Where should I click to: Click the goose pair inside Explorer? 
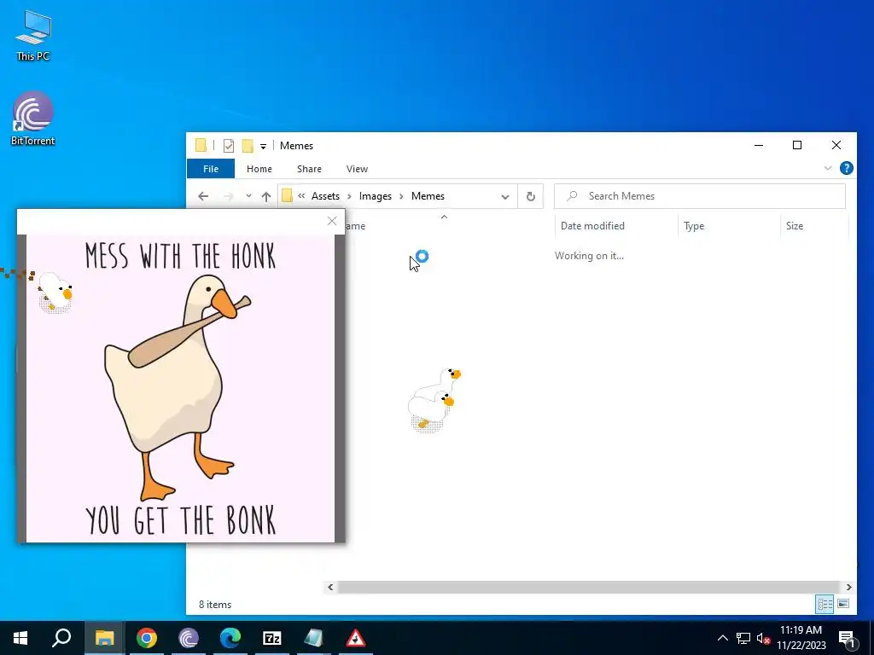(434, 400)
